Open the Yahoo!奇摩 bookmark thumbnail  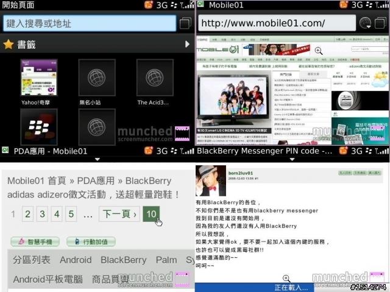click(x=38, y=77)
